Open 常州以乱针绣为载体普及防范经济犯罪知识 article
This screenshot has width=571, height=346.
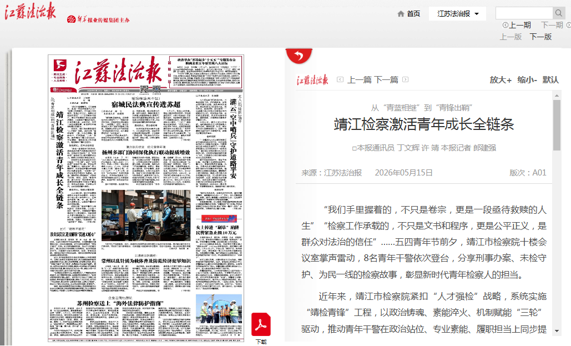coord(145,260)
